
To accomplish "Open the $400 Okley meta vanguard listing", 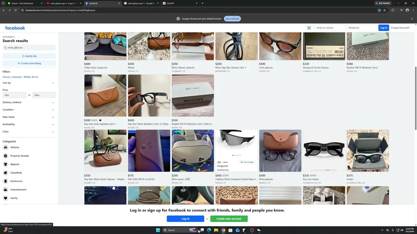I will pyautogui.click(x=105, y=52).
